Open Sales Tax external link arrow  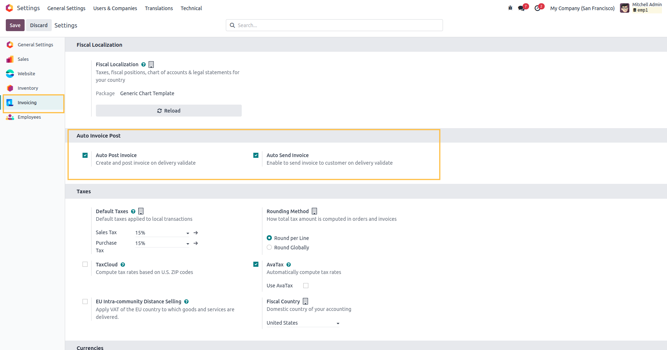[x=196, y=233]
